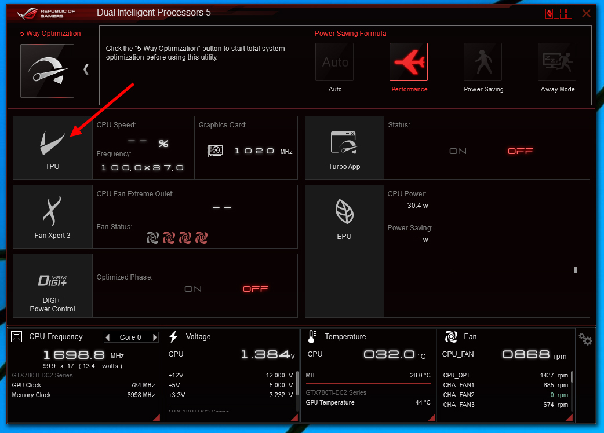
Task: Collapse panel with left chevron arrow
Action: pyautogui.click(x=86, y=69)
